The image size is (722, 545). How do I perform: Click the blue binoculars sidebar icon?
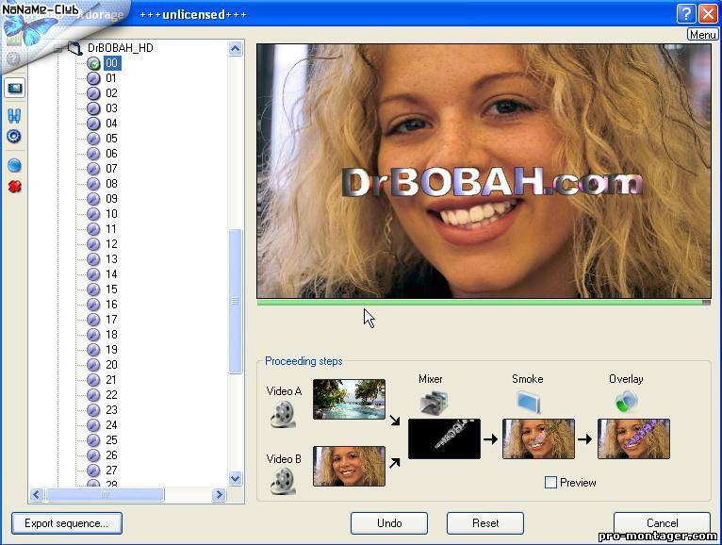coord(14,115)
